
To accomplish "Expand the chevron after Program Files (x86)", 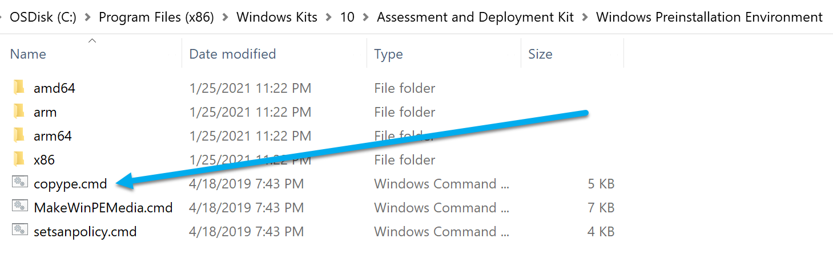I will tap(225, 17).
